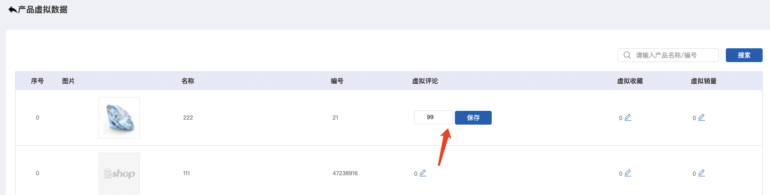Click the 编号 column header
The image size is (770, 195).
[x=337, y=81]
